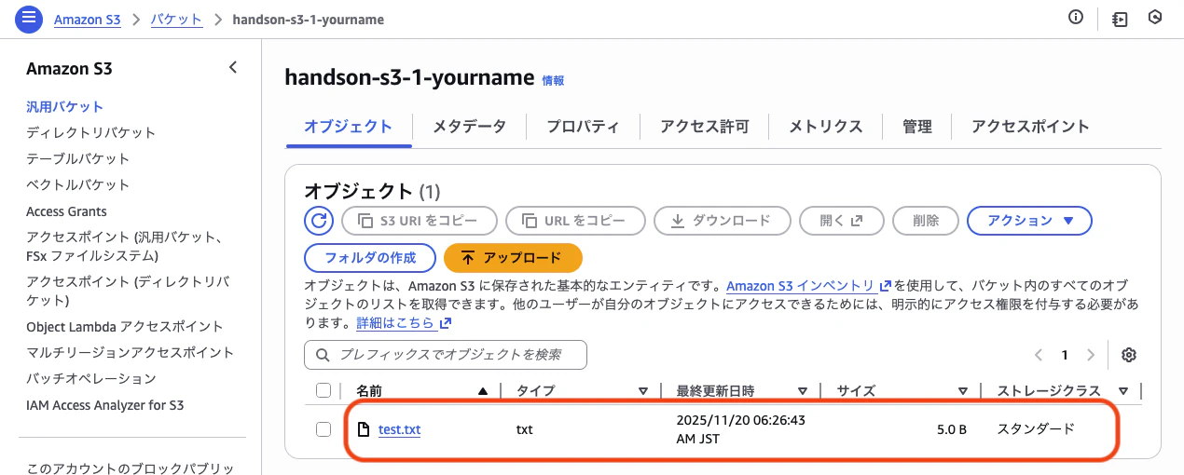The height and width of the screenshot is (475, 1184).
Task: Refresh the objects list
Action: coord(319,221)
